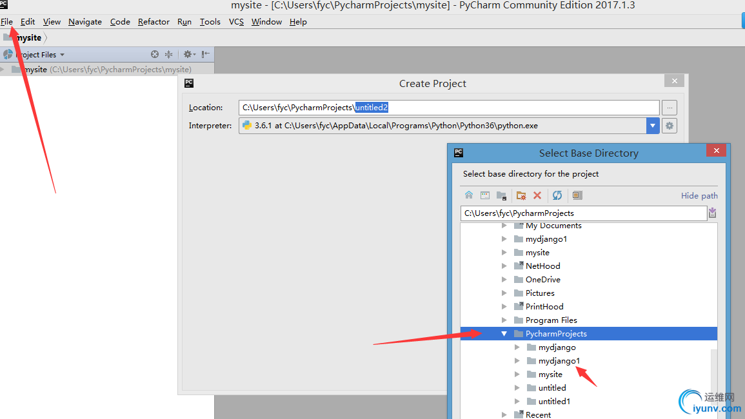
Task: Open the Window menu
Action: (x=266, y=22)
